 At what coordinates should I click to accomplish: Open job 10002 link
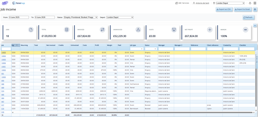pyautogui.click(x=4, y=70)
